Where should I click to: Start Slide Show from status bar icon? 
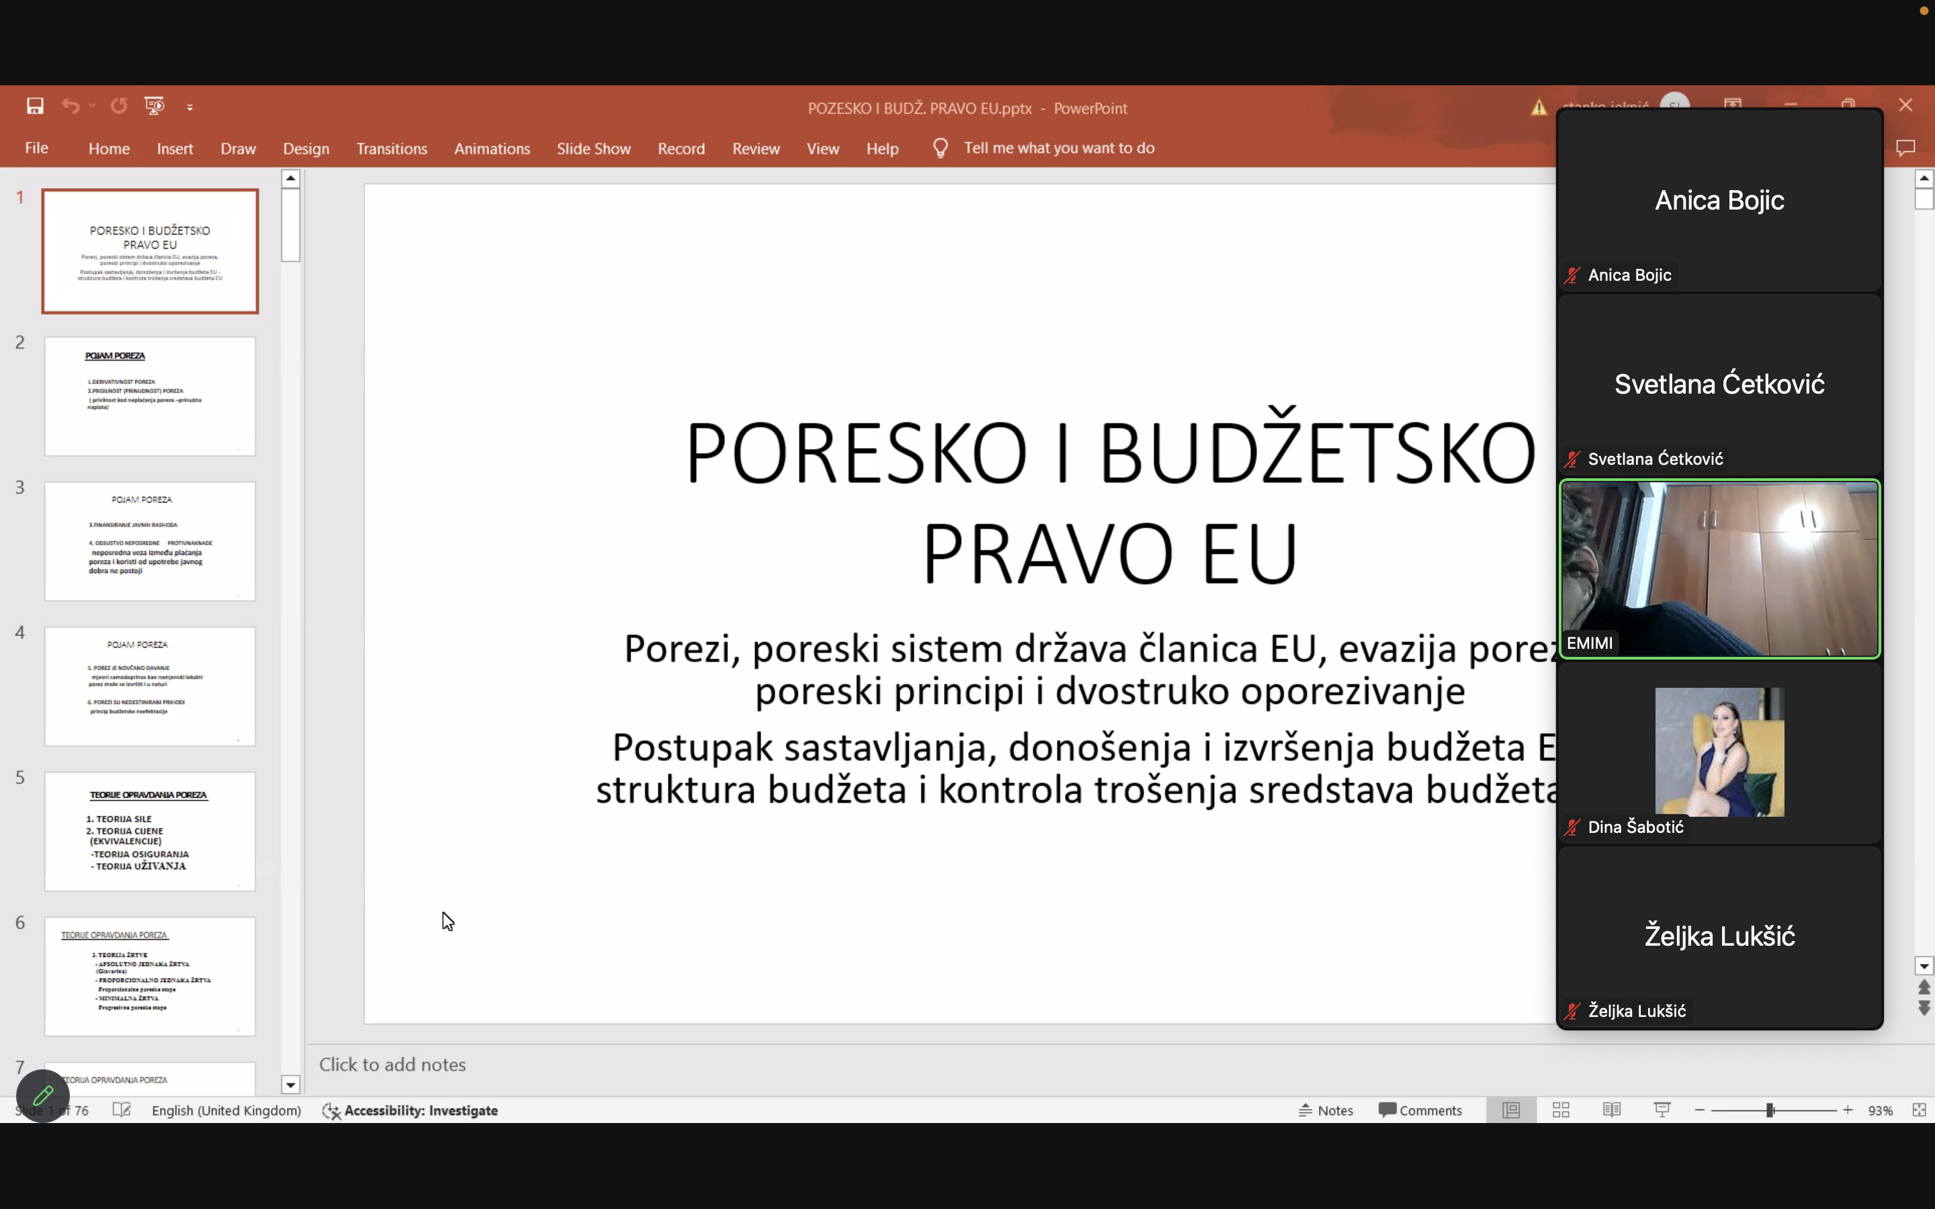1662,1110
